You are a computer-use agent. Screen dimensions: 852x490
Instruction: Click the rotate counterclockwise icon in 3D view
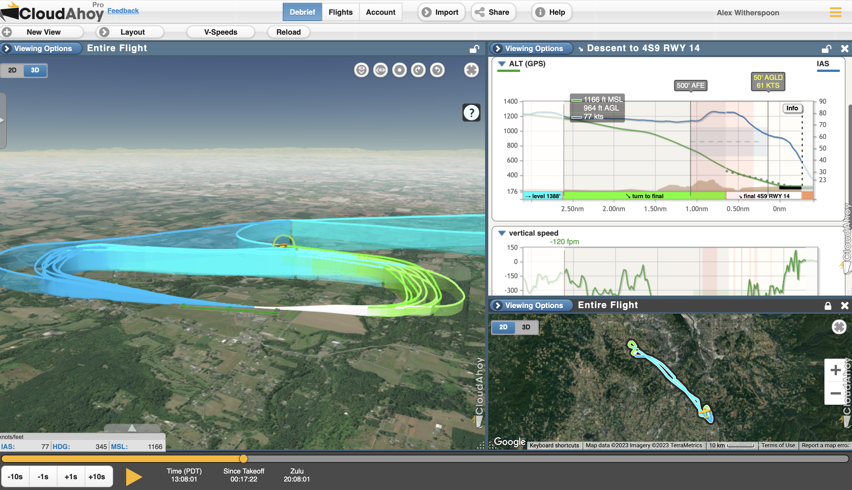click(437, 70)
